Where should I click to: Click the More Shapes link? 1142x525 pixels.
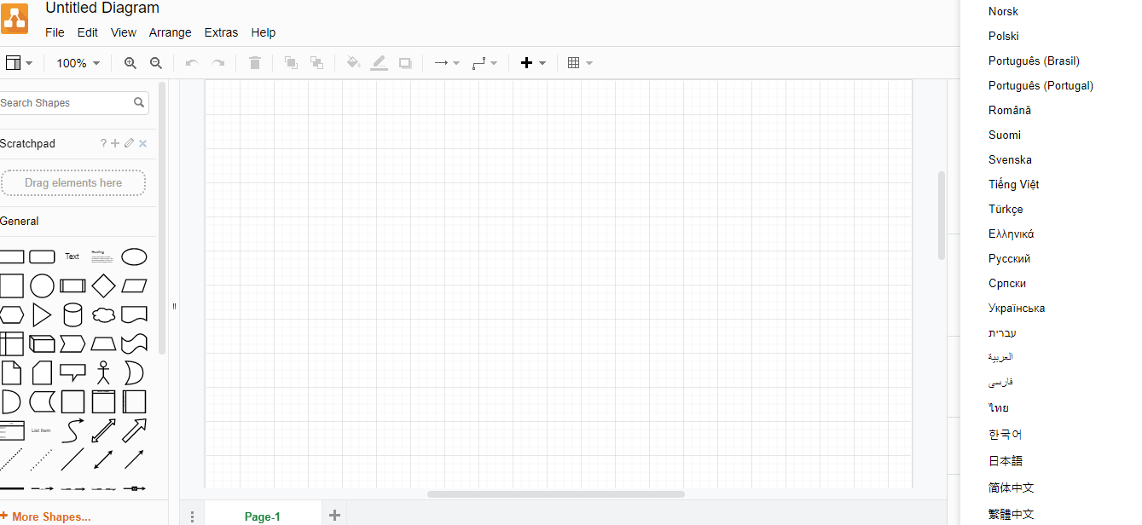click(x=49, y=516)
